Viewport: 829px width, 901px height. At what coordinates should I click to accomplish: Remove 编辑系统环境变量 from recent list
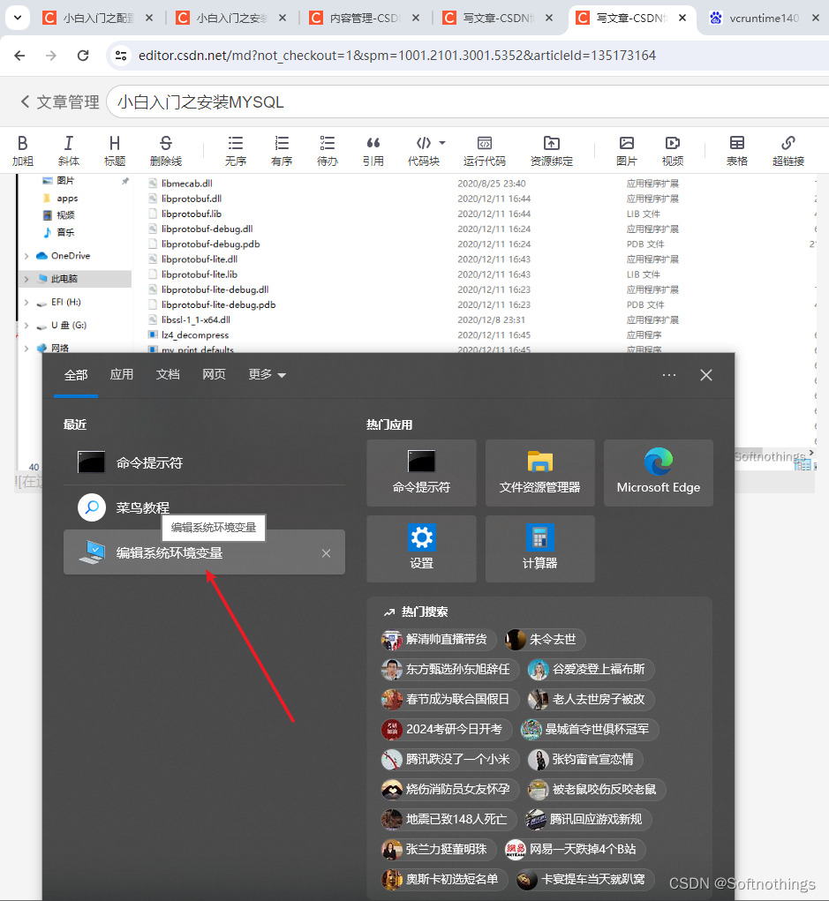click(326, 552)
